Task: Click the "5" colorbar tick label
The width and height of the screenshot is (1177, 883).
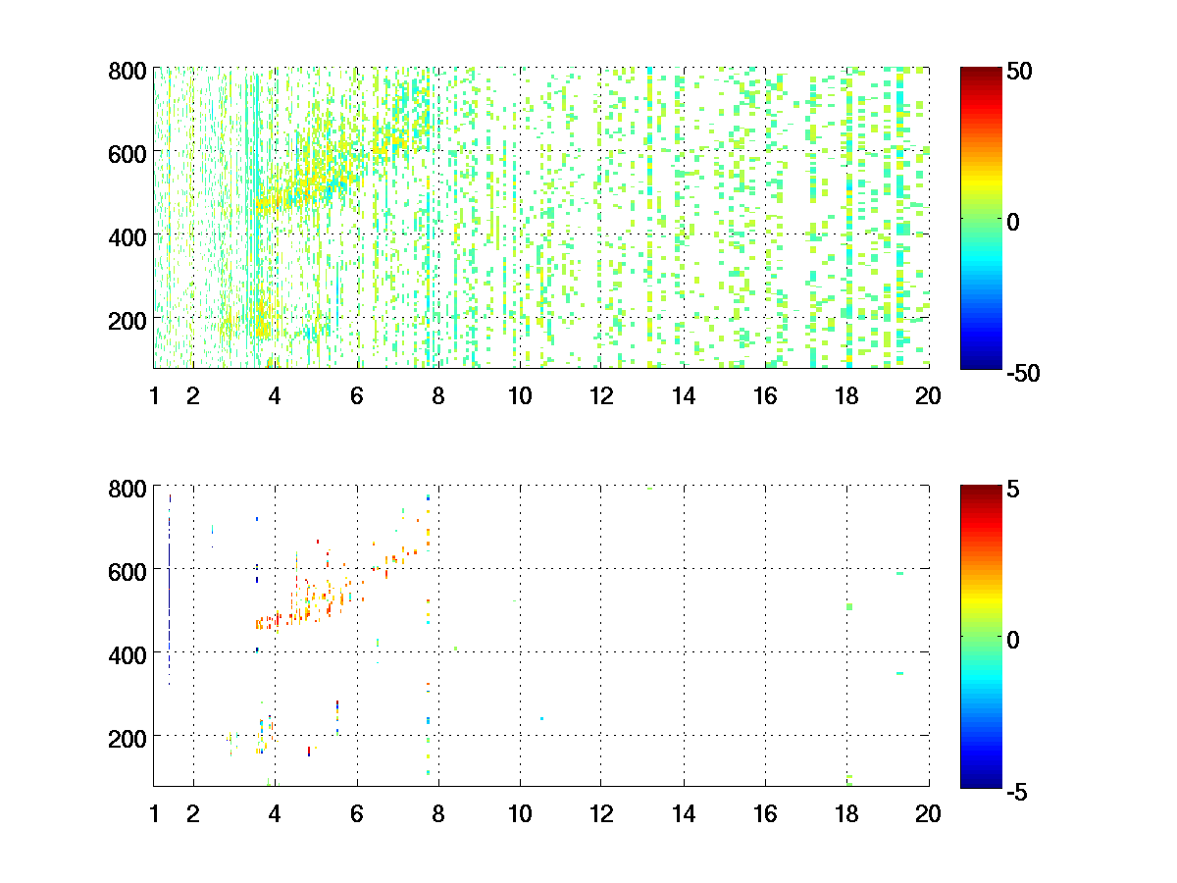Action: click(x=1014, y=490)
